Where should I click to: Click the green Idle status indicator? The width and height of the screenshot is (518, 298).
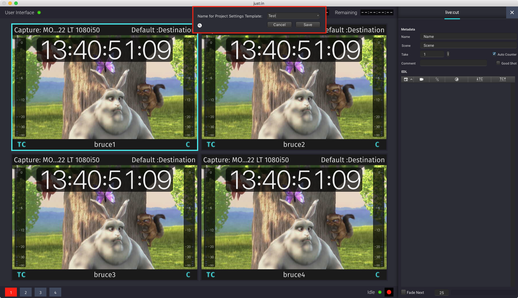(x=380, y=292)
